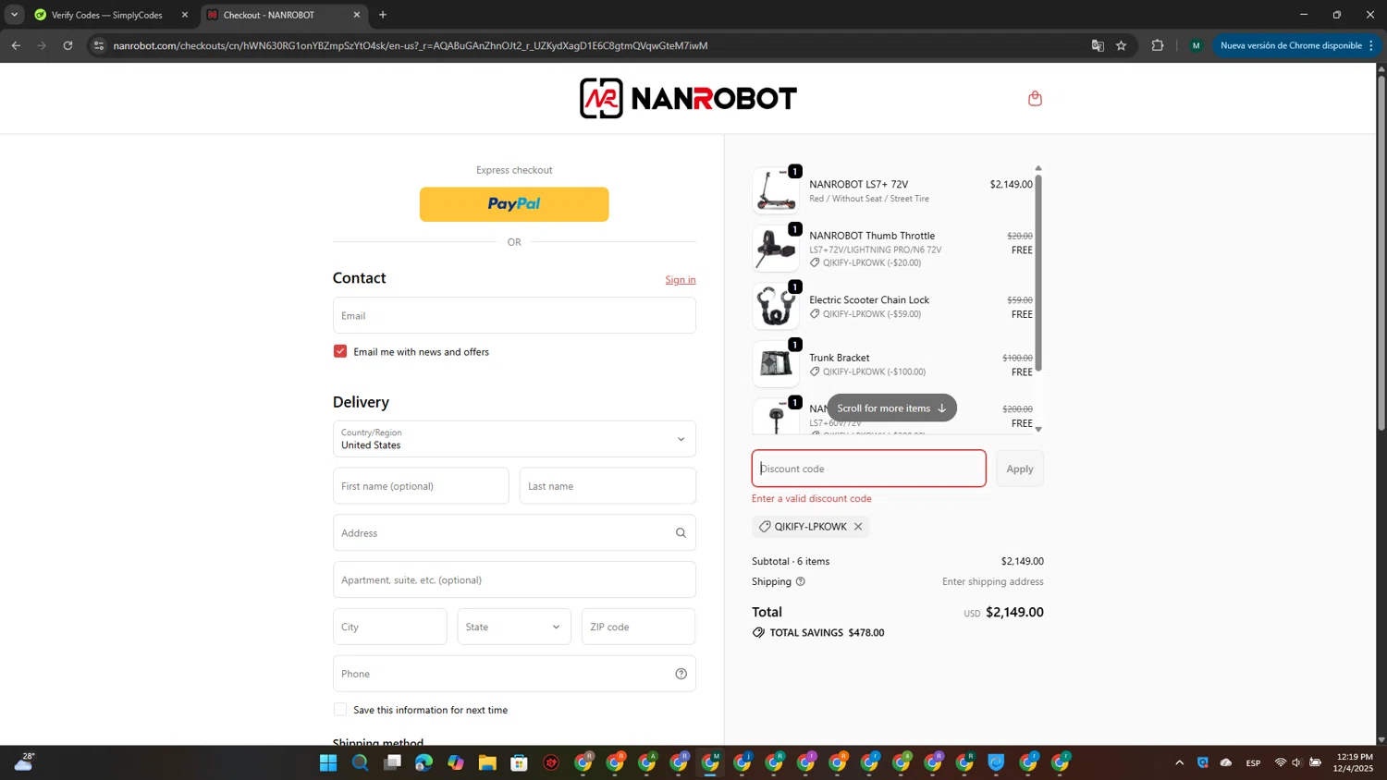
Task: Click the phone field help icon
Action: pos(681,674)
